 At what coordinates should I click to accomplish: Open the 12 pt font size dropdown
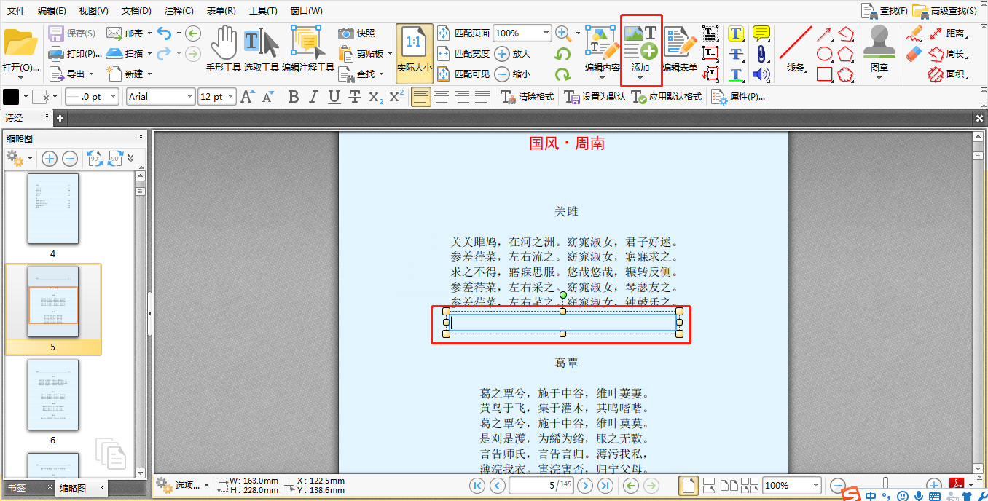[231, 97]
